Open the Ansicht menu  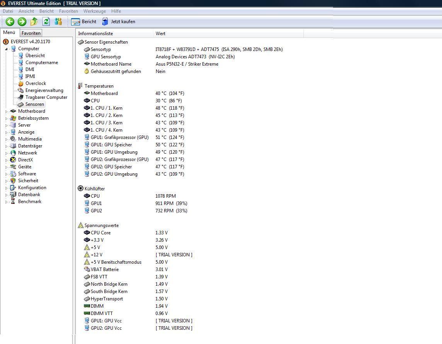(26, 11)
